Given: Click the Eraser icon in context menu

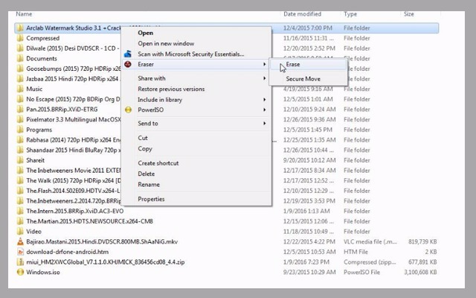Looking at the screenshot, I should pyautogui.click(x=128, y=65).
